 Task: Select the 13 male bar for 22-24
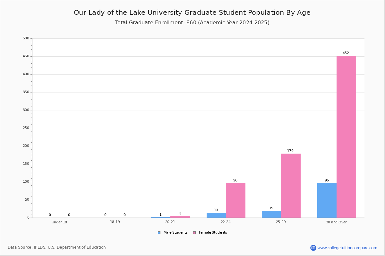216,215
